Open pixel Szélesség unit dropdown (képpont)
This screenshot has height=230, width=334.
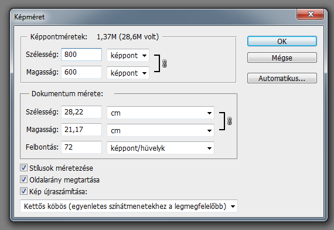coord(128,55)
